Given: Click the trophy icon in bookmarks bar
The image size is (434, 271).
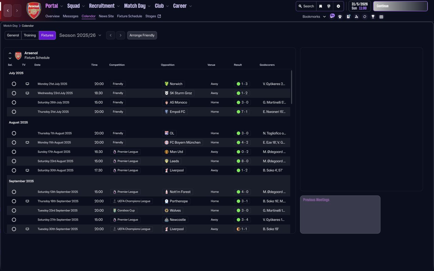Looking at the screenshot, I should 373,17.
